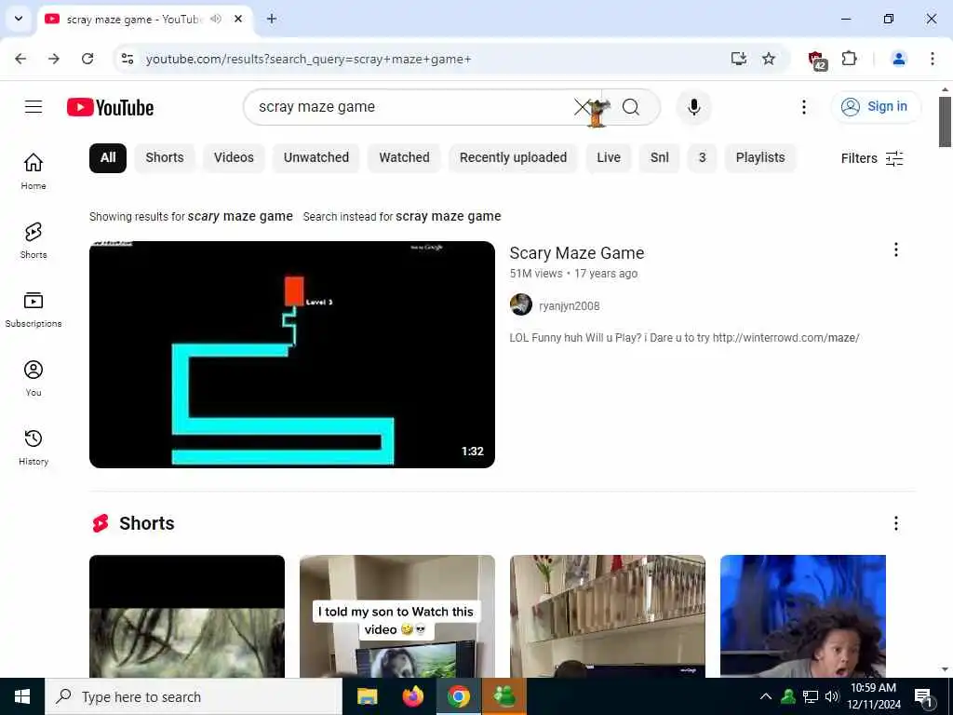Close the scray maze game tab
Image resolution: width=953 pixels, height=715 pixels.
(x=238, y=19)
